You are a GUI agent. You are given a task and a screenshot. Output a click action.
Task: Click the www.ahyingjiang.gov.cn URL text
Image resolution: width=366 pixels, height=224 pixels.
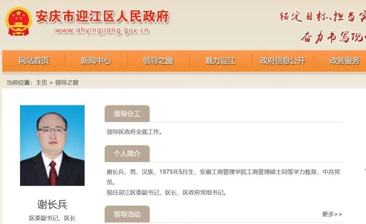[x=102, y=30]
